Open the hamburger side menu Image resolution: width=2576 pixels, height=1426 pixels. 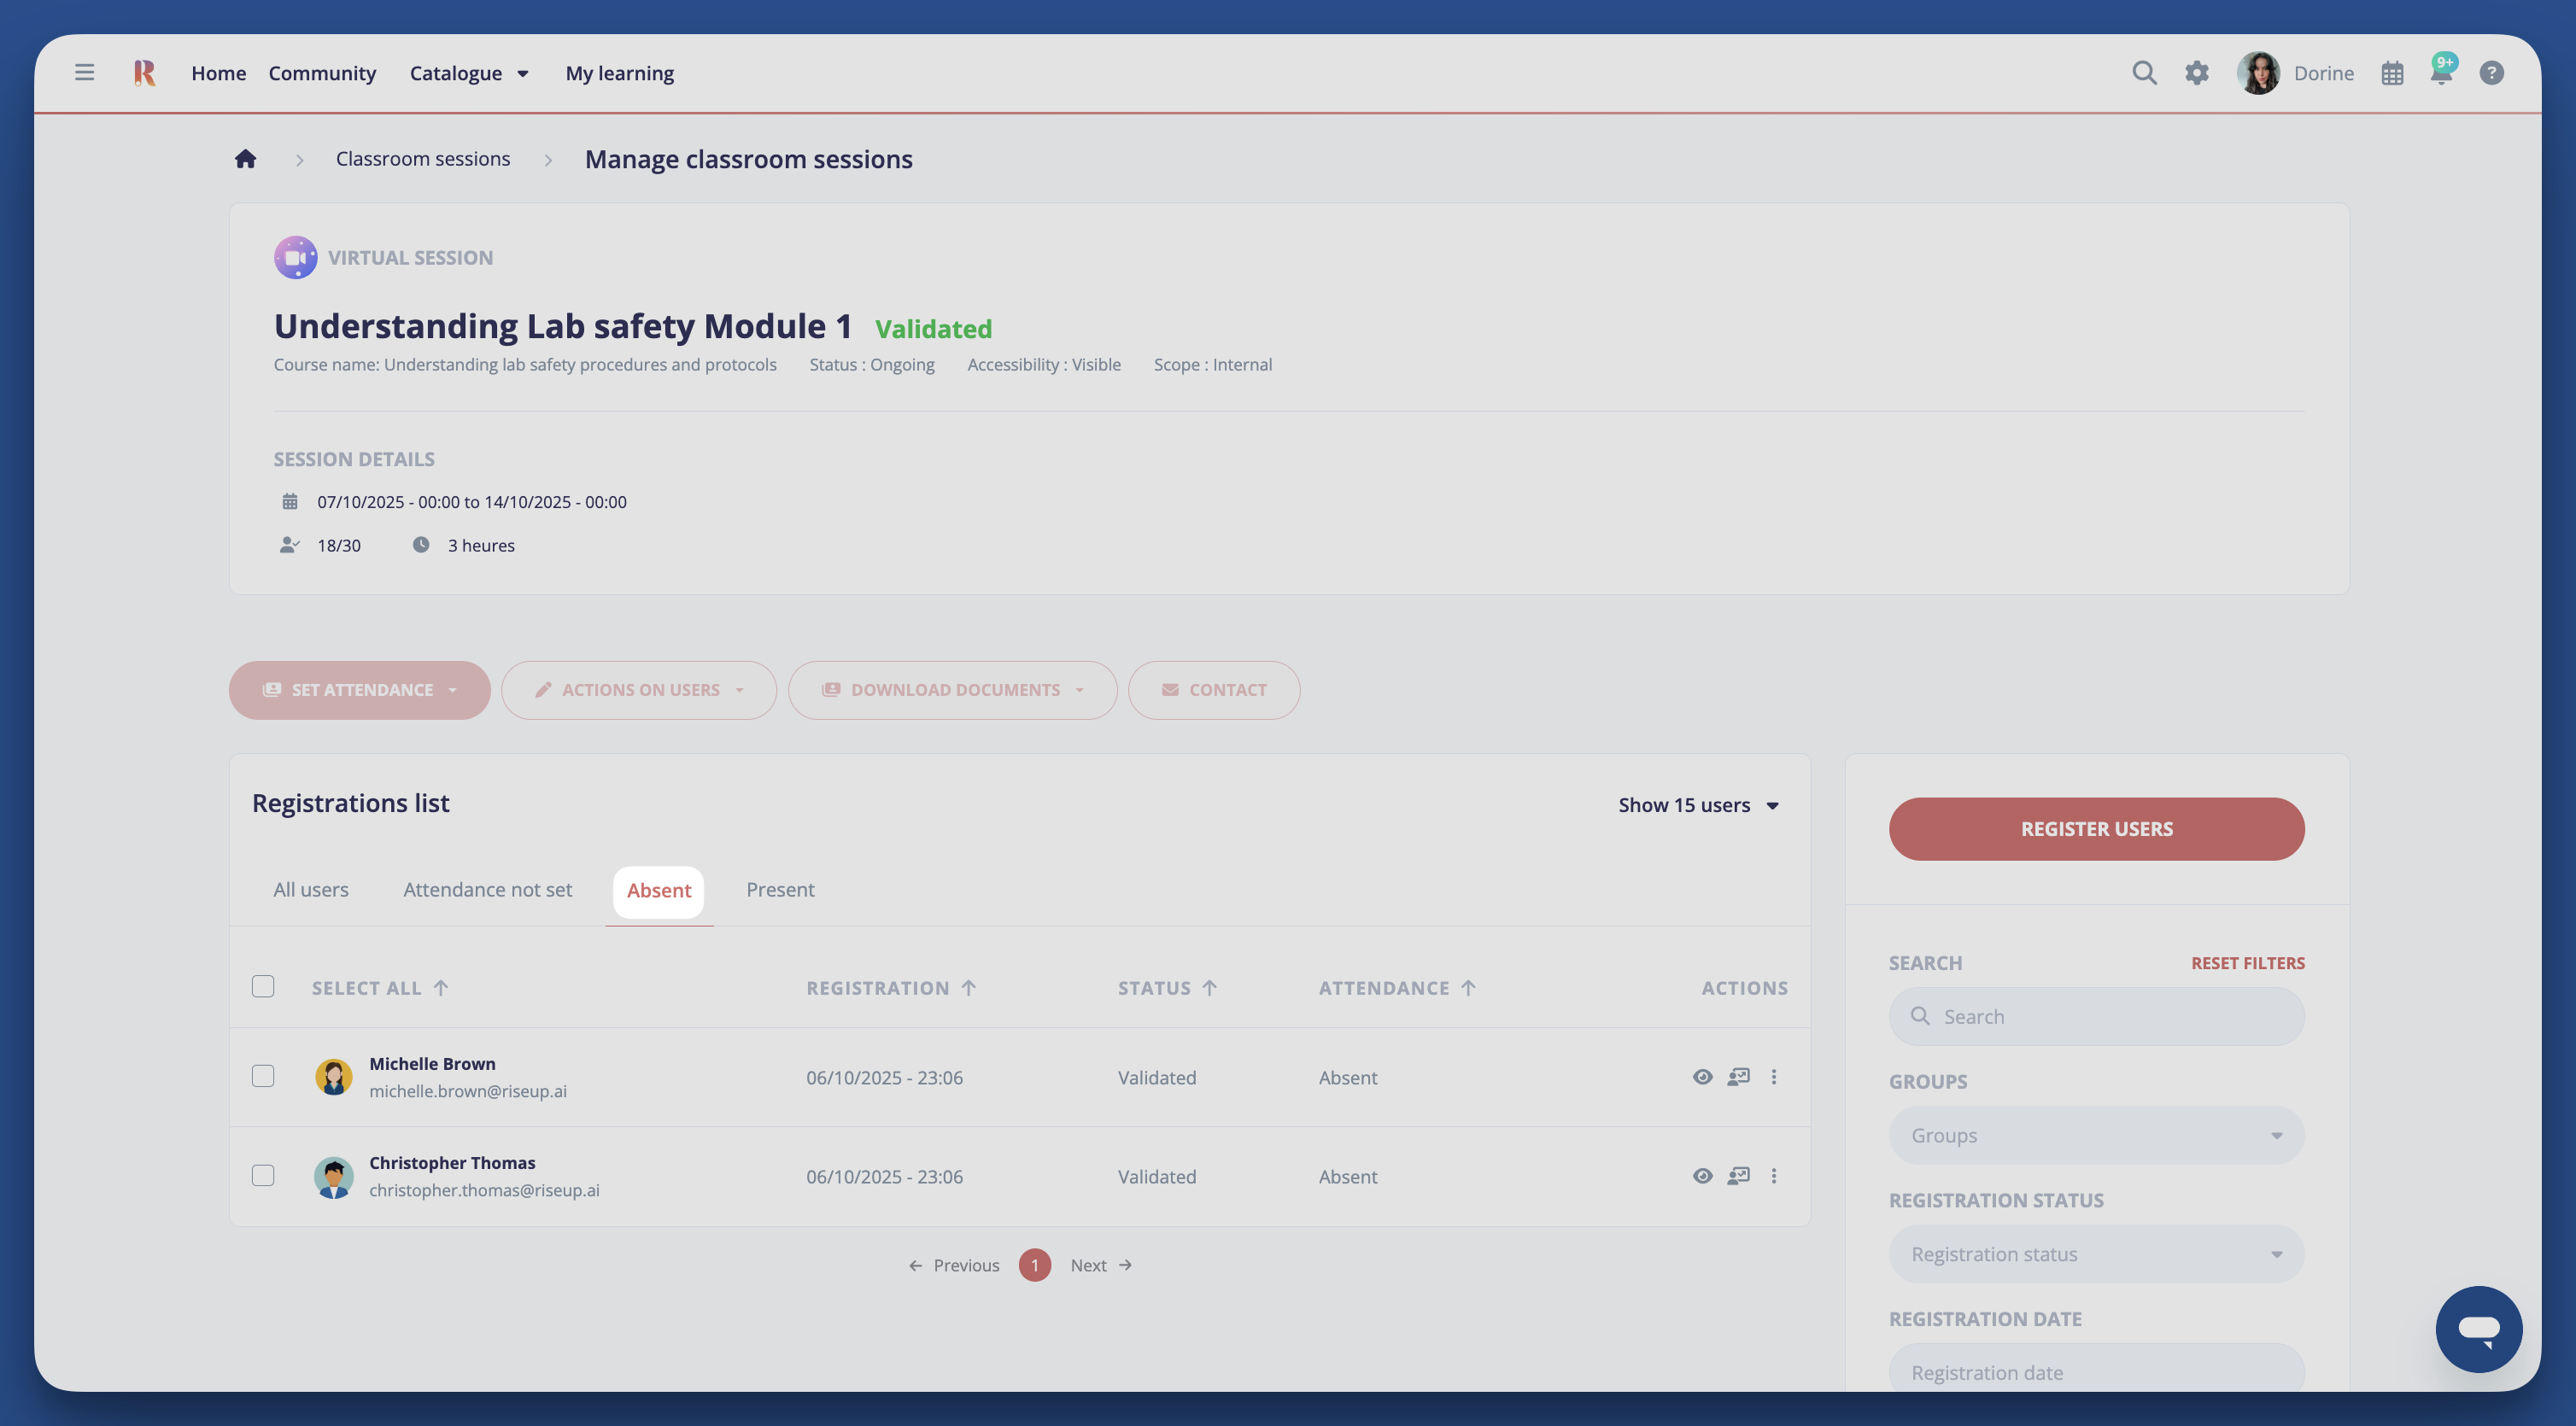coord(84,72)
